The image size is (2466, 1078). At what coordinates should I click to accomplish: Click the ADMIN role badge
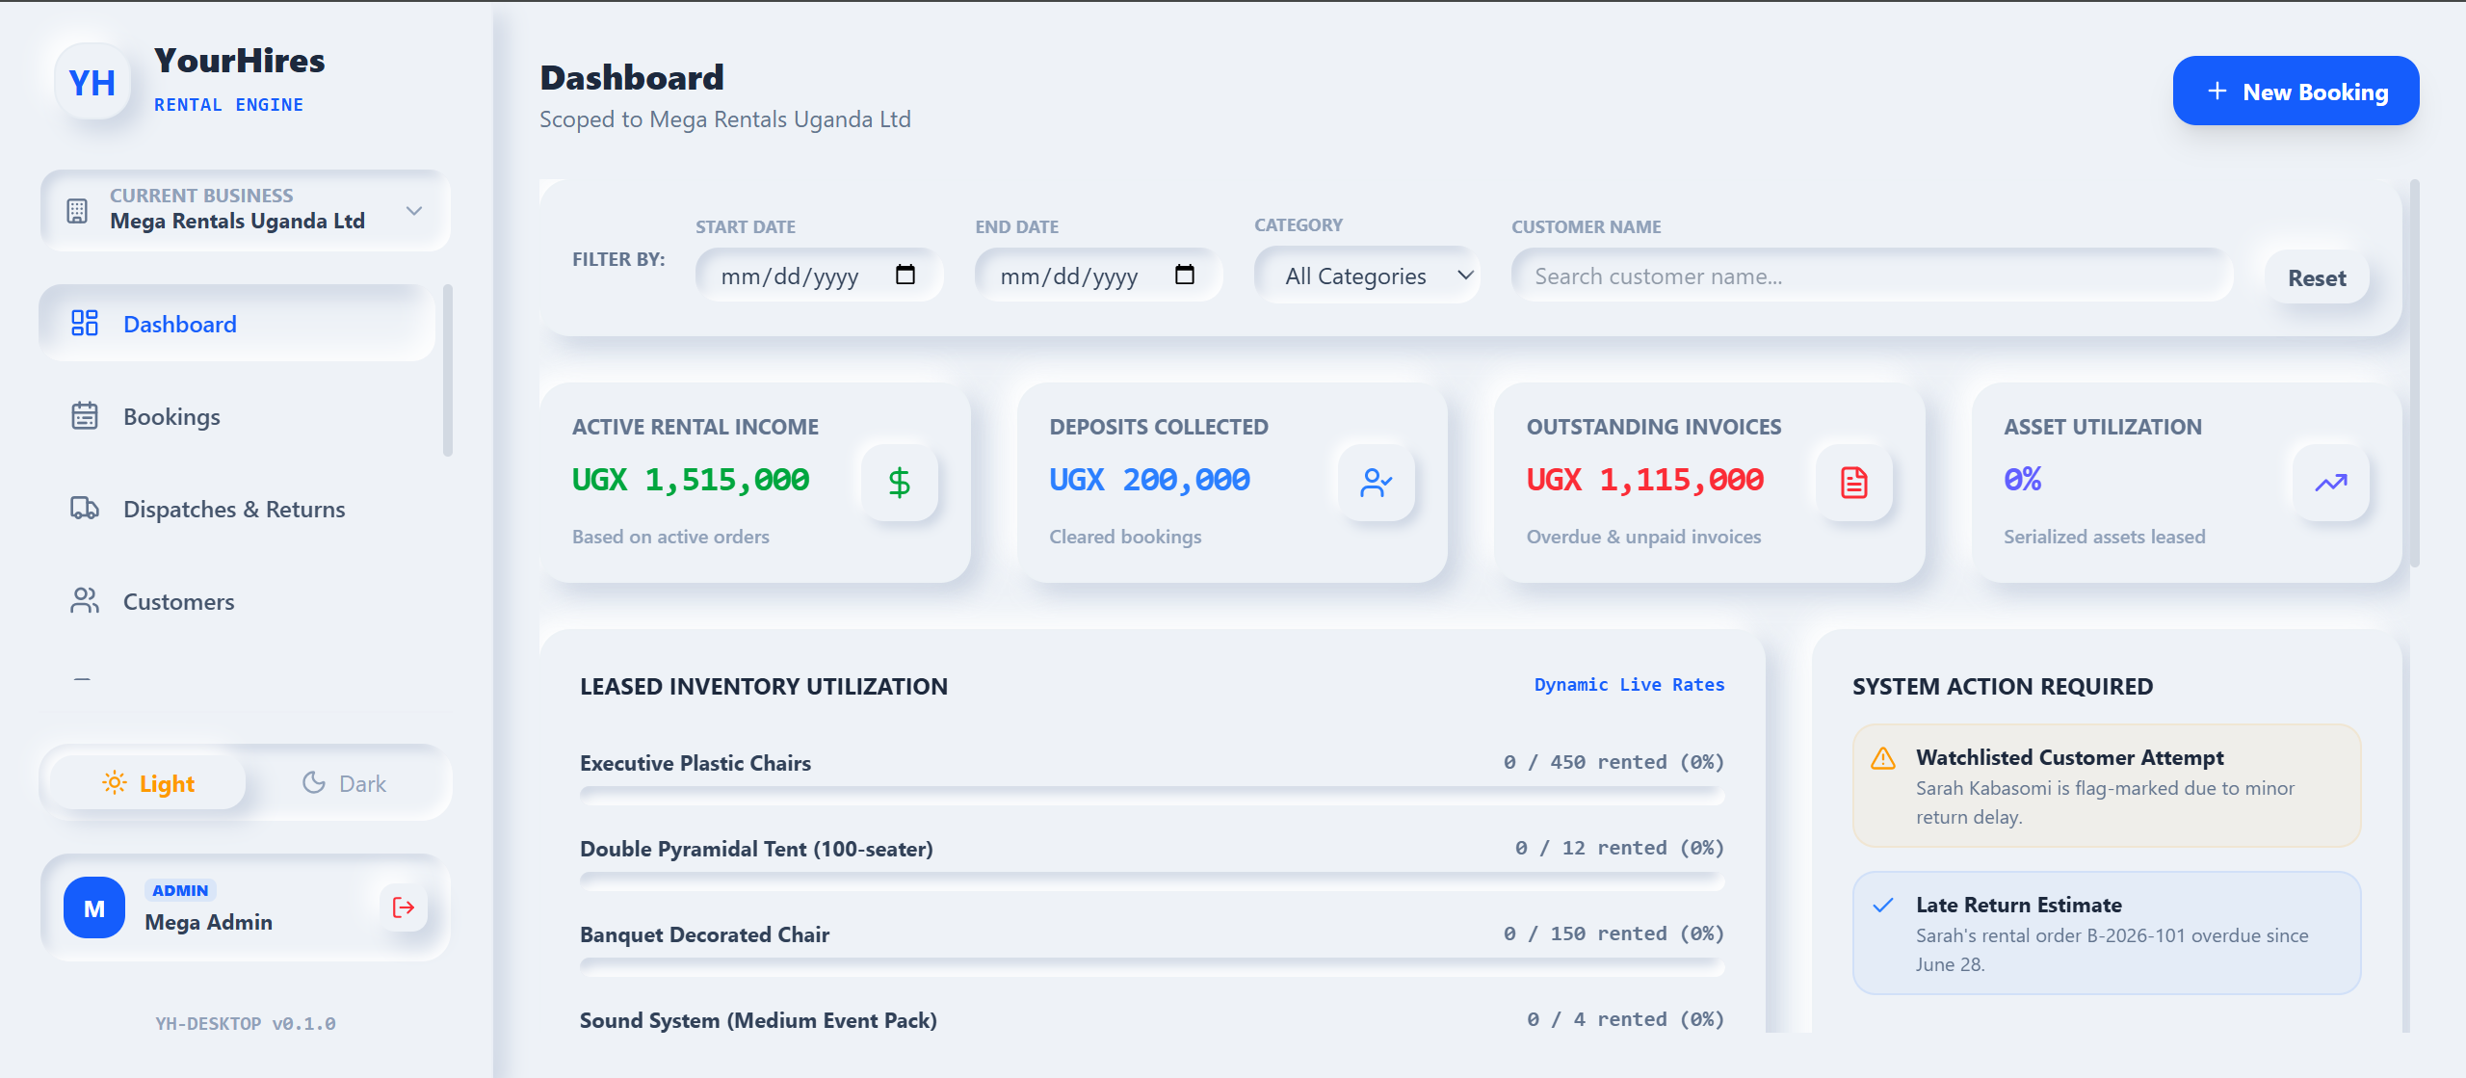pos(180,890)
